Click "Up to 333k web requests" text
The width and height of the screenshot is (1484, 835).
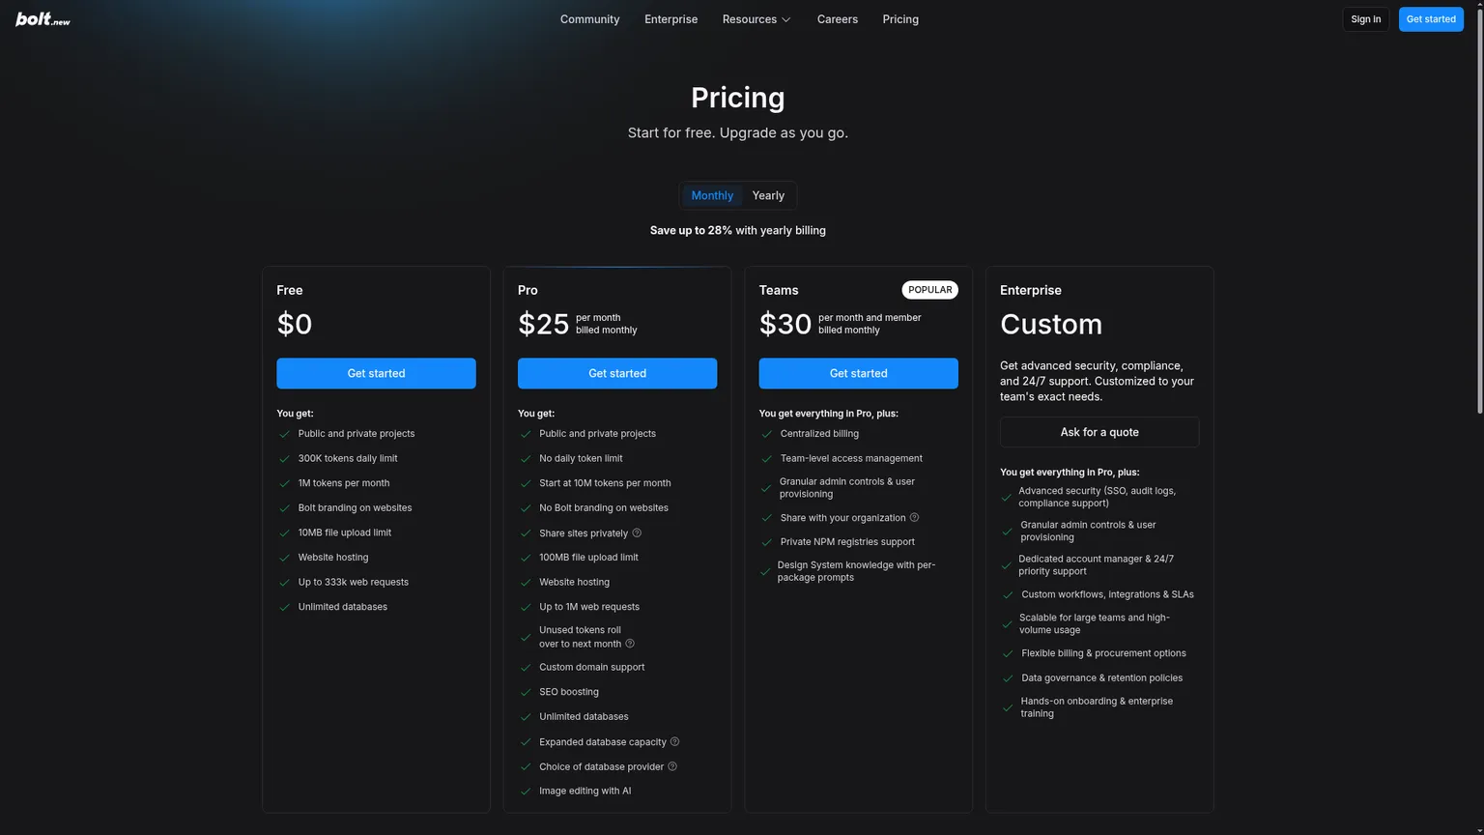pyautogui.click(x=354, y=582)
